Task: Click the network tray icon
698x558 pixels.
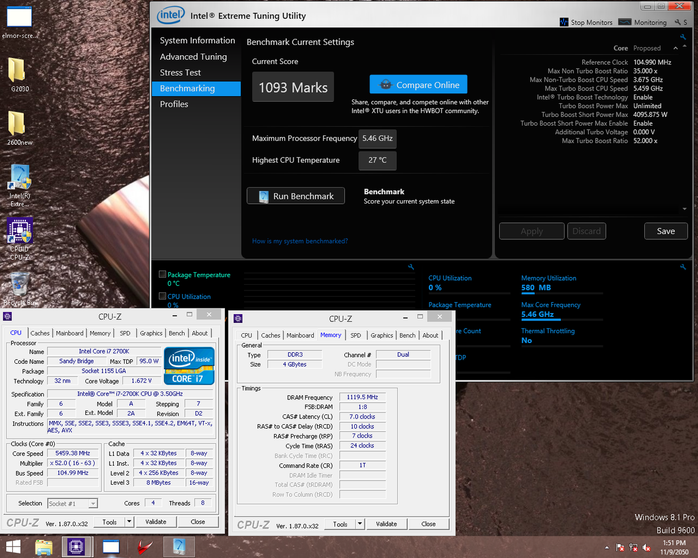Action: pos(633,548)
